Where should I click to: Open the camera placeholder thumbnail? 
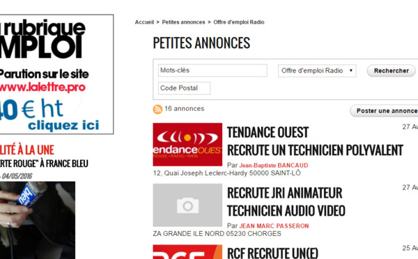pyautogui.click(x=187, y=205)
